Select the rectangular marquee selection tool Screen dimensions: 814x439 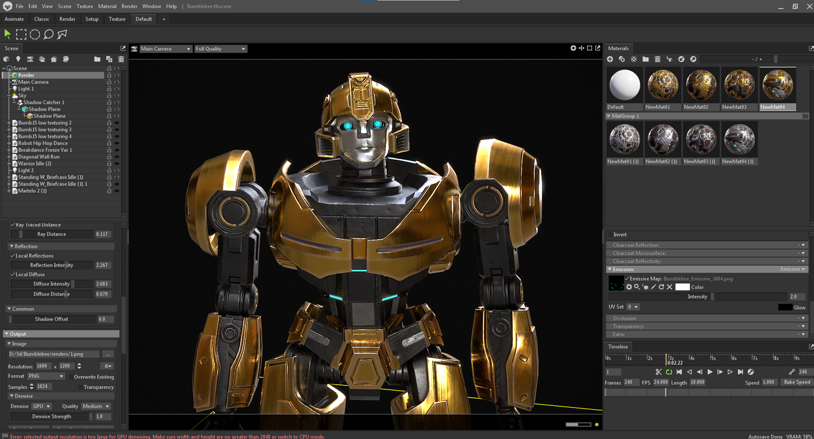[x=21, y=35]
